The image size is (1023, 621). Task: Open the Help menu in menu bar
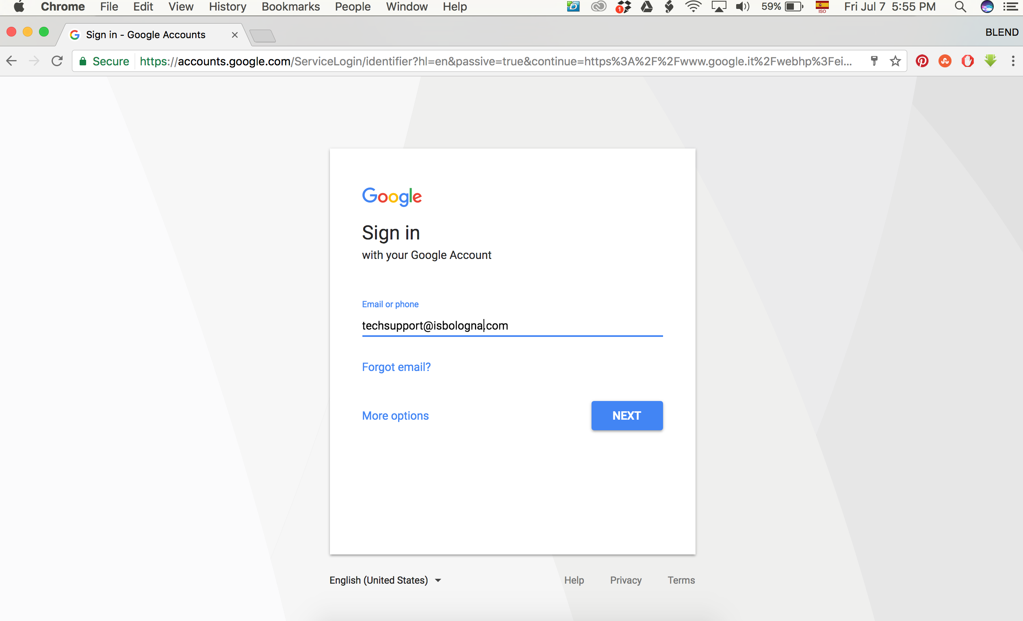tap(455, 6)
